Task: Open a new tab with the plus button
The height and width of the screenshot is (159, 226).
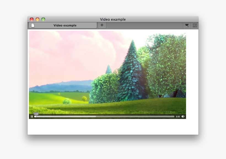Action: (102, 25)
